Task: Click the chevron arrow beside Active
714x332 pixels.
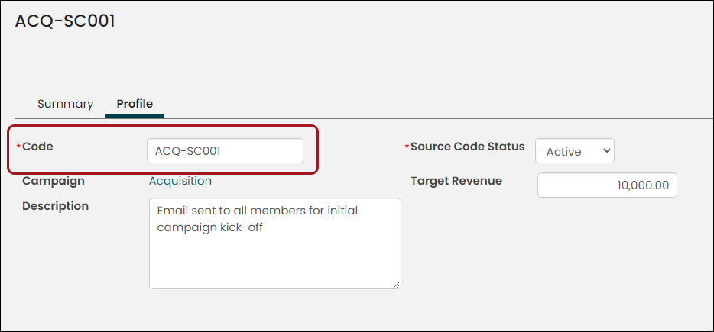Action: tap(606, 150)
